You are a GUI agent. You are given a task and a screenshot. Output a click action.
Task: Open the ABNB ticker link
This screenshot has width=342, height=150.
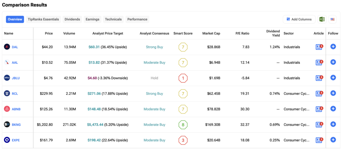(x=16, y=109)
